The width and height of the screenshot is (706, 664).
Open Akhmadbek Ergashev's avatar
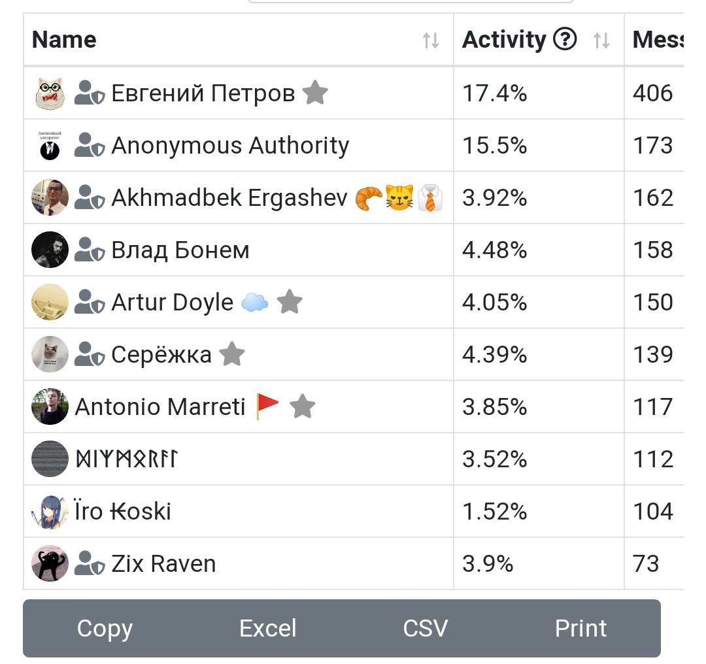[50, 197]
